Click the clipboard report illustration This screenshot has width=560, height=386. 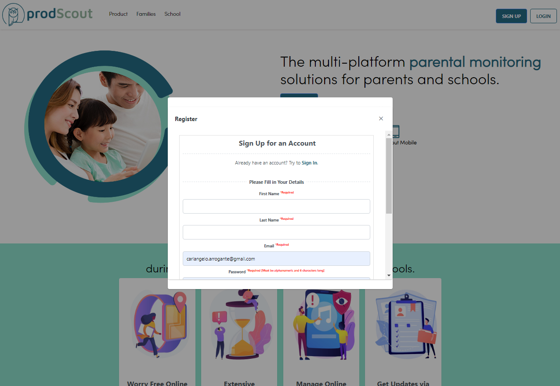coord(403,325)
